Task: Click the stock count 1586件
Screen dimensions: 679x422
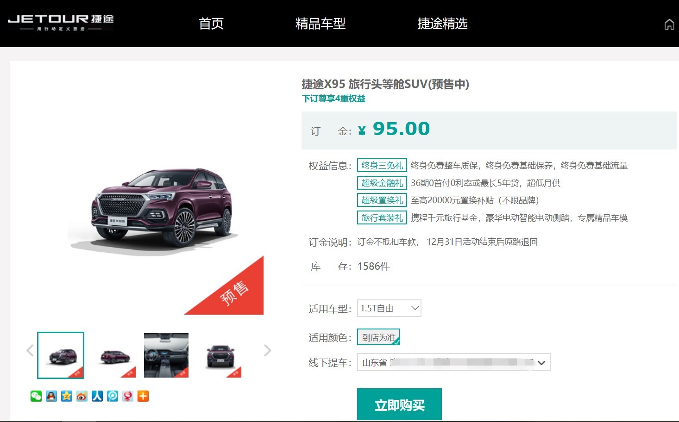Action: click(x=374, y=267)
